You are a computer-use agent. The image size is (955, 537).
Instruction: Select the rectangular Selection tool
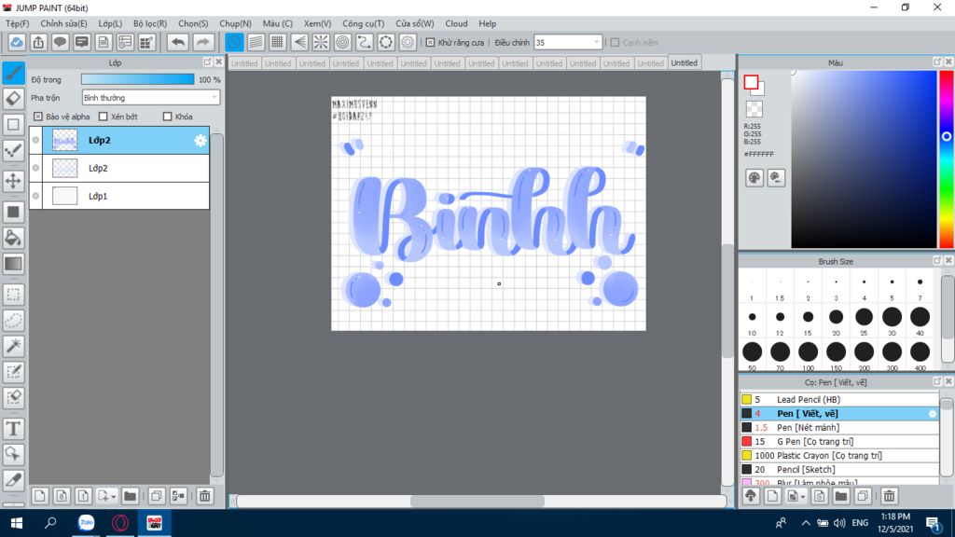coord(13,295)
